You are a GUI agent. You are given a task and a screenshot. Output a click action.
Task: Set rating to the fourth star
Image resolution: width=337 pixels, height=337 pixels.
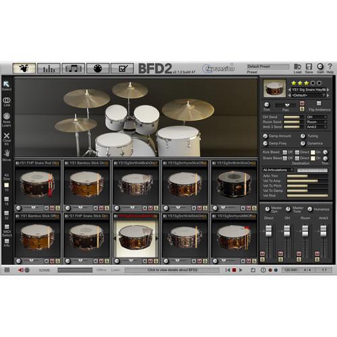313,83
